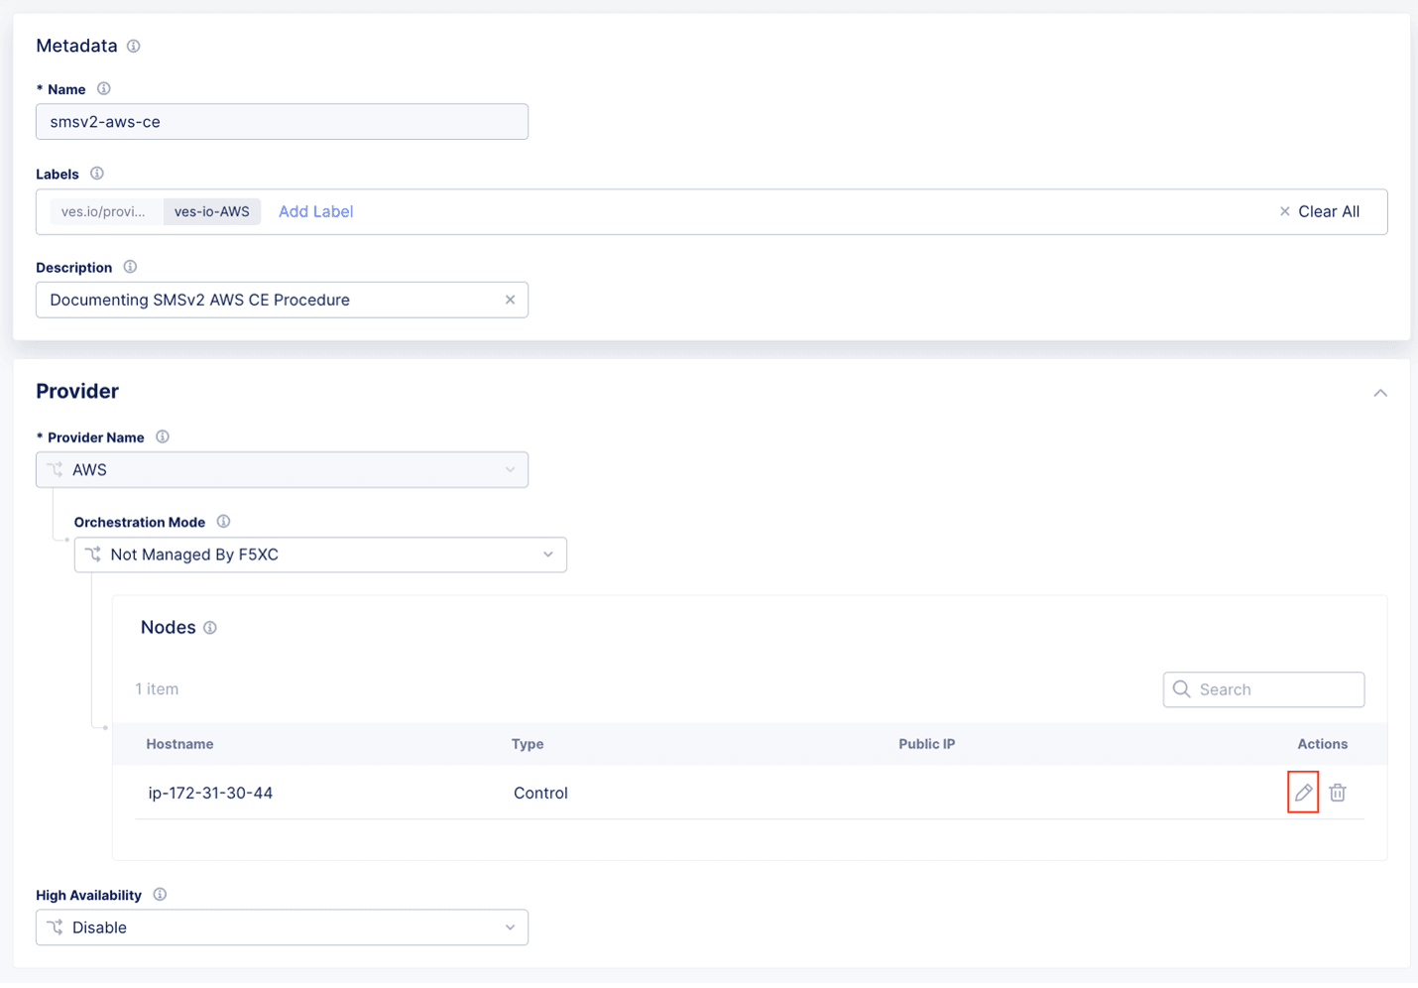The image size is (1418, 988).
Task: Collapse the Provider section chevron
Action: pos(1380,393)
